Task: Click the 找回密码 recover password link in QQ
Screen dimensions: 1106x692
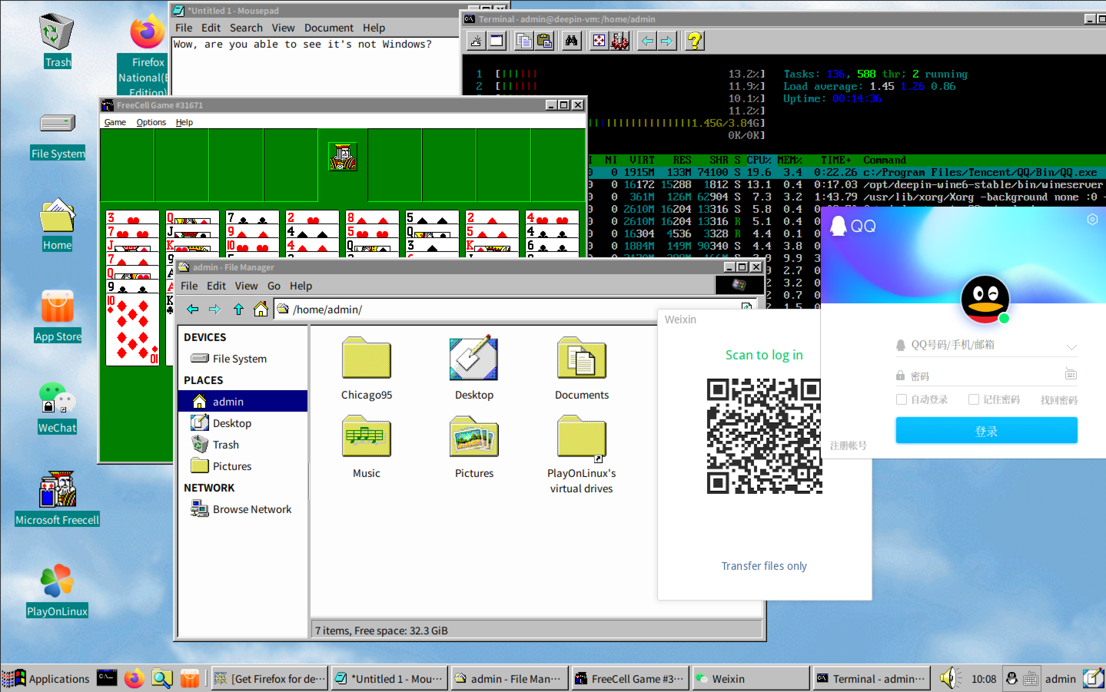Action: coord(1059,400)
